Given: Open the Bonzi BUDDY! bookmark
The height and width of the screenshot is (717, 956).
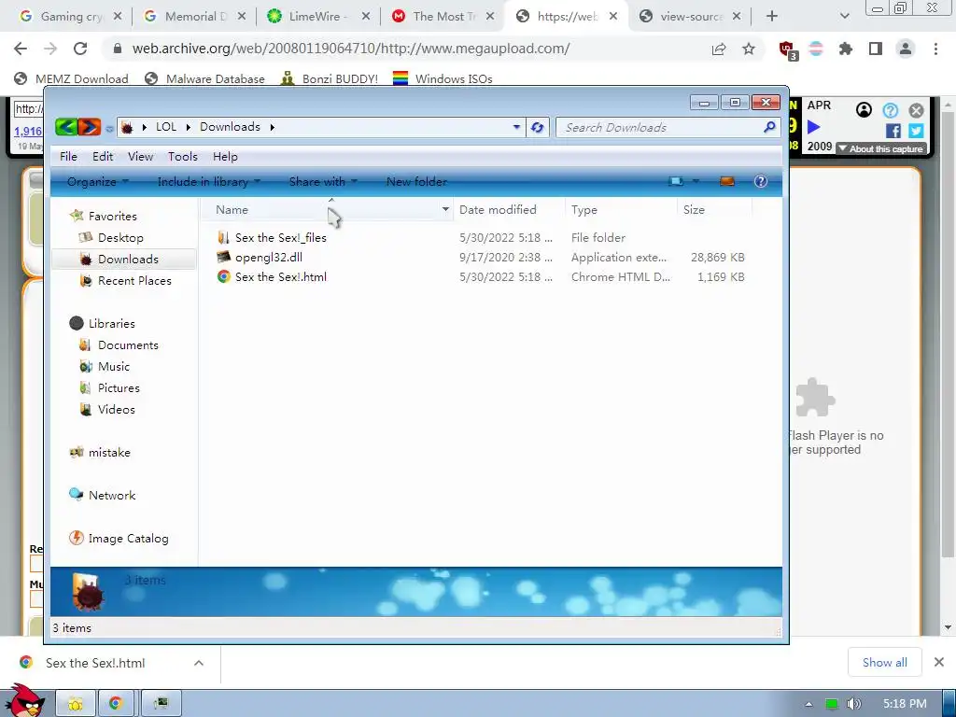Looking at the screenshot, I should tap(330, 78).
